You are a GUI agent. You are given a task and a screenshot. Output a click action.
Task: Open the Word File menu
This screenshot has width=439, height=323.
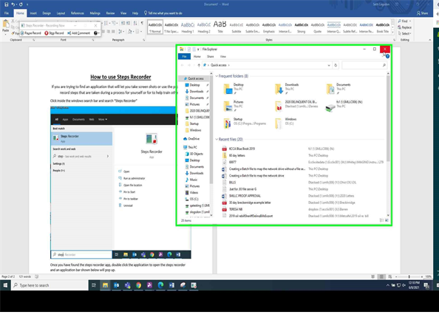coord(7,13)
